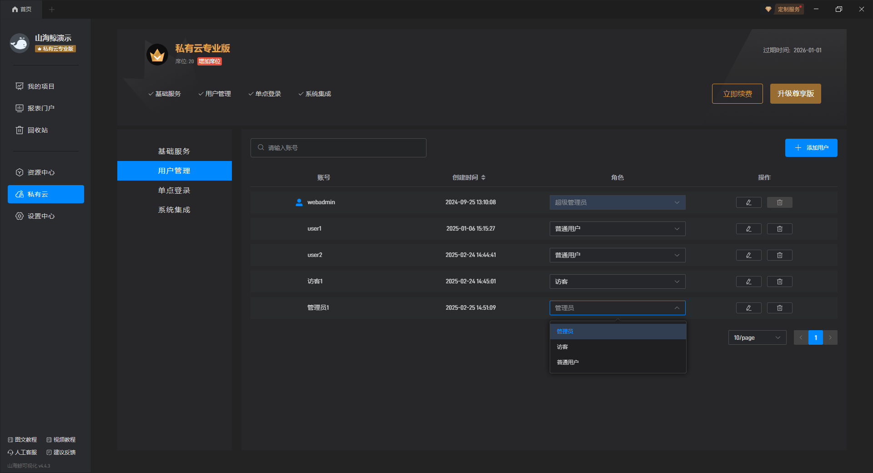Select 管理员 in the role list
The width and height of the screenshot is (873, 473).
tap(618, 332)
